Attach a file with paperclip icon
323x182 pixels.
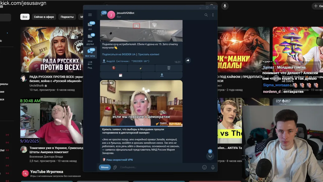point(115,167)
